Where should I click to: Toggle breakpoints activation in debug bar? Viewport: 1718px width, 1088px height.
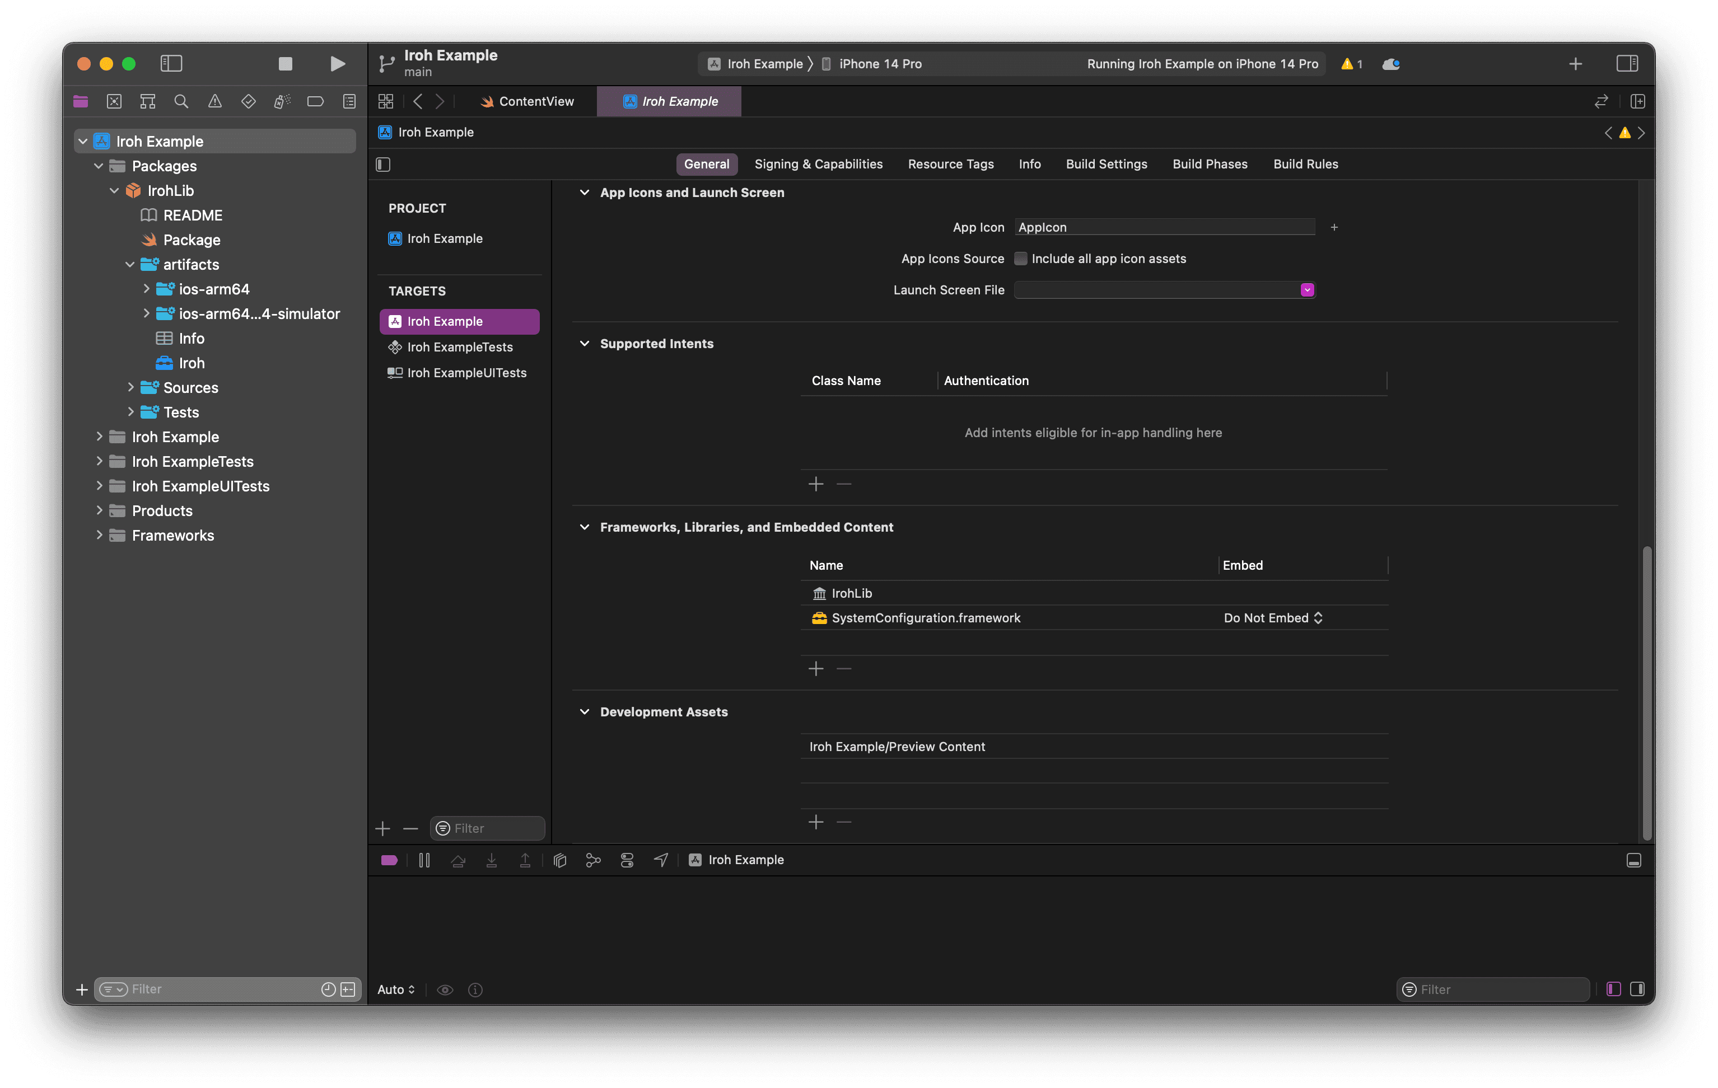coord(390,861)
